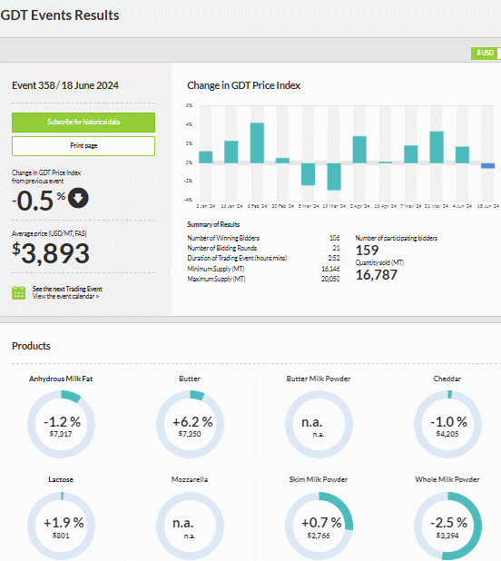Open the Butter +6.2% donut chart
Screen dimensions: 501x561
(190, 424)
